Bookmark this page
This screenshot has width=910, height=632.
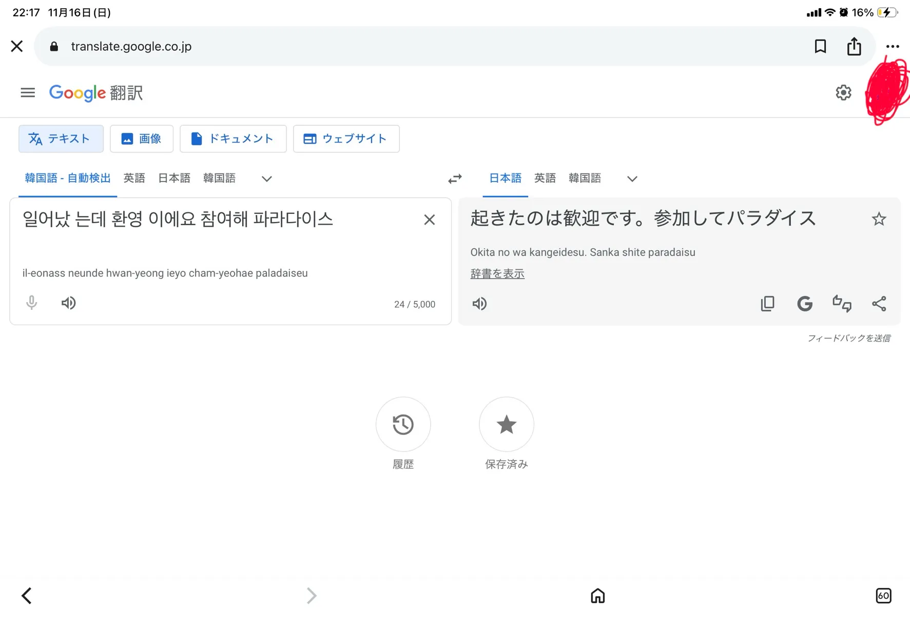[x=820, y=46]
